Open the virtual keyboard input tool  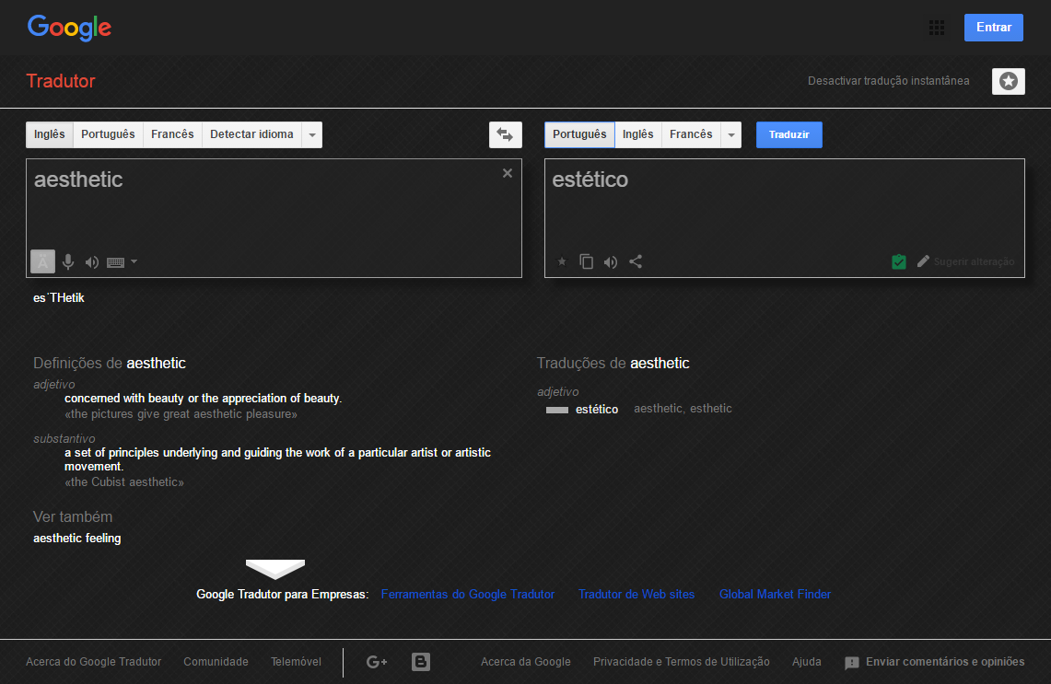click(115, 262)
